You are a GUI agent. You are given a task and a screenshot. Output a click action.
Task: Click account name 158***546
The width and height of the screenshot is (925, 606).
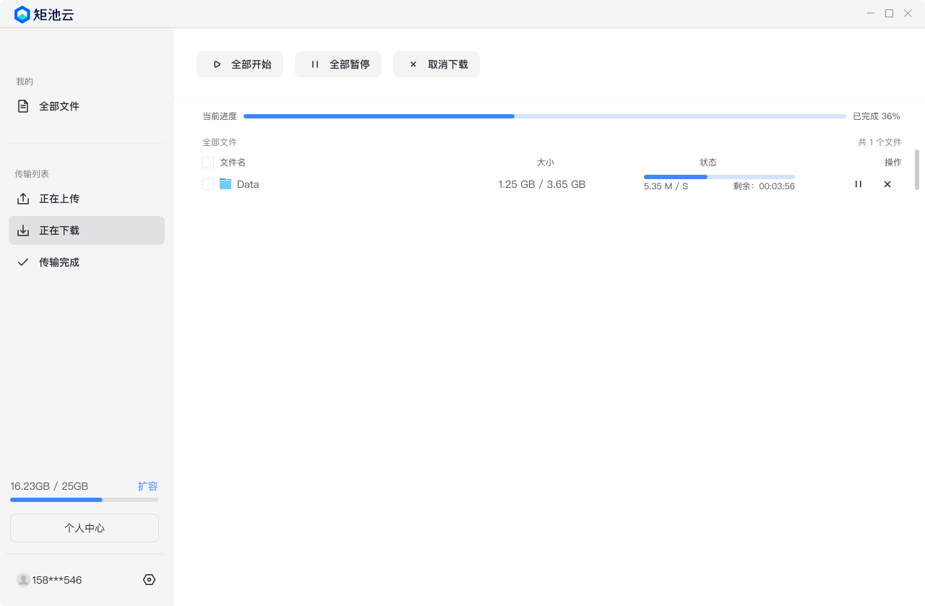(x=57, y=580)
